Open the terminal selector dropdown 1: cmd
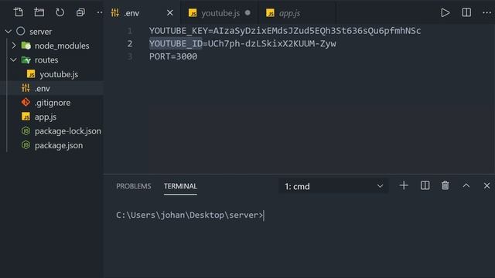The width and height of the screenshot is (495, 278). pos(333,186)
